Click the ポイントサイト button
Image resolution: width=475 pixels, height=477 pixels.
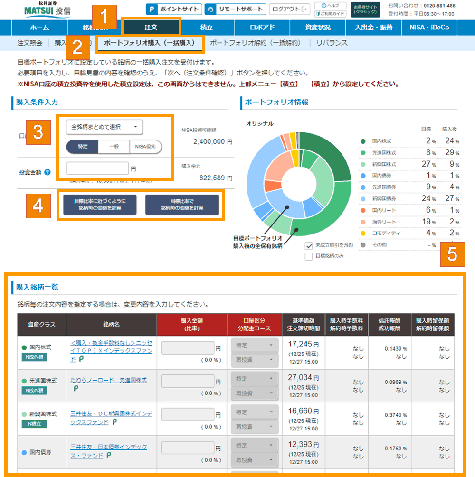point(174,9)
